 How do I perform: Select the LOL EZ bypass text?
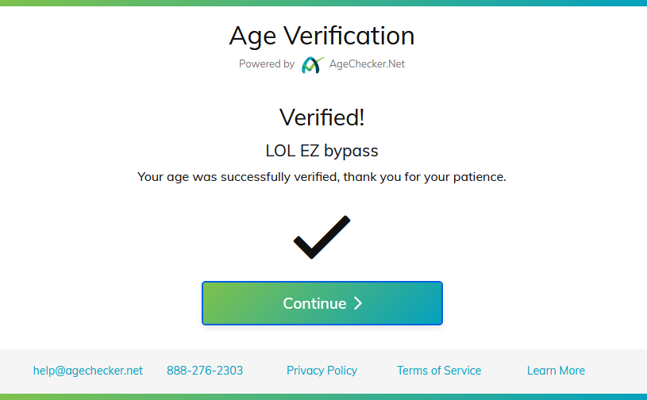coord(322,150)
